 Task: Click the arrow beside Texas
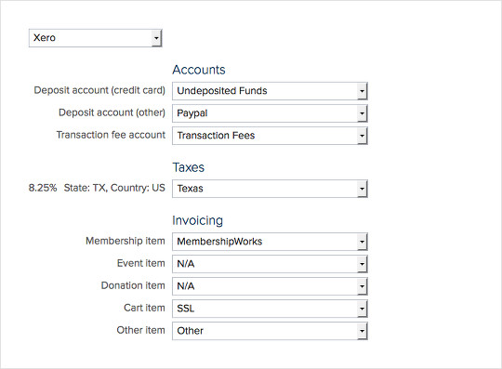(x=362, y=189)
